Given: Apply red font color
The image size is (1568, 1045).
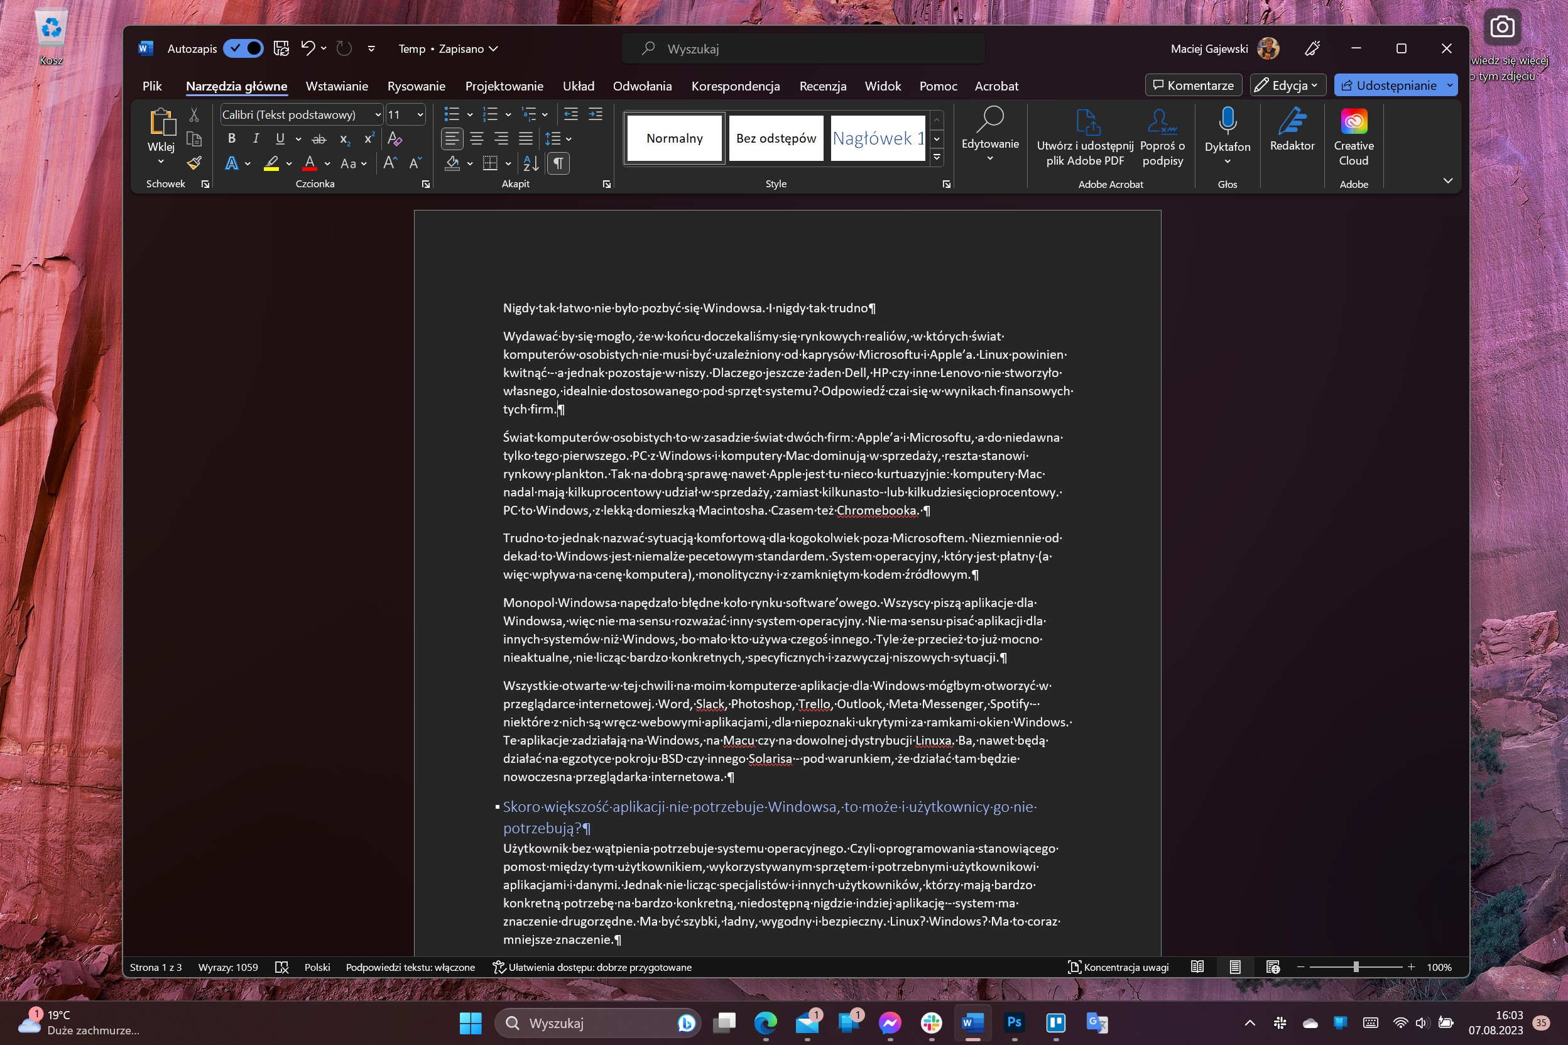Looking at the screenshot, I should pyautogui.click(x=310, y=163).
